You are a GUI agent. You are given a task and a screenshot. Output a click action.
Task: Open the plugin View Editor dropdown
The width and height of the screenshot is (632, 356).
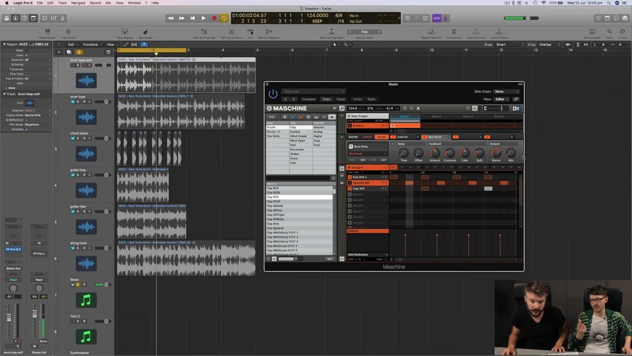click(x=502, y=99)
